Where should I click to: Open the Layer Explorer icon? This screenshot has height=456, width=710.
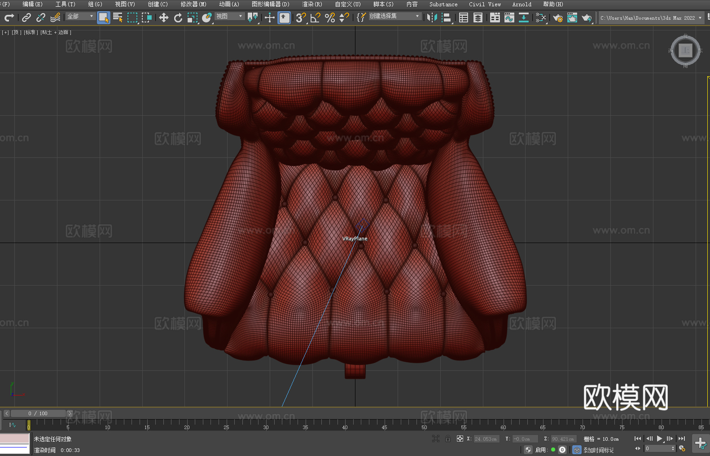(478, 17)
